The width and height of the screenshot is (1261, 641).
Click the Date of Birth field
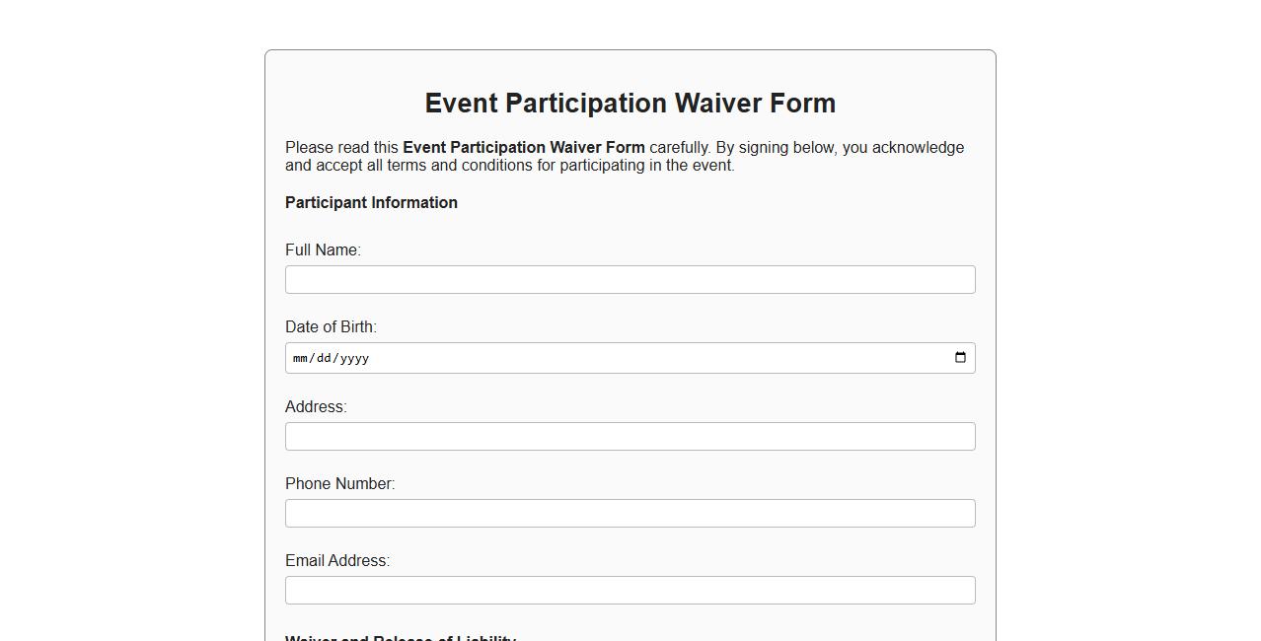(592, 358)
